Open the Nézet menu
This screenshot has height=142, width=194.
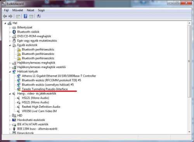(31, 10)
